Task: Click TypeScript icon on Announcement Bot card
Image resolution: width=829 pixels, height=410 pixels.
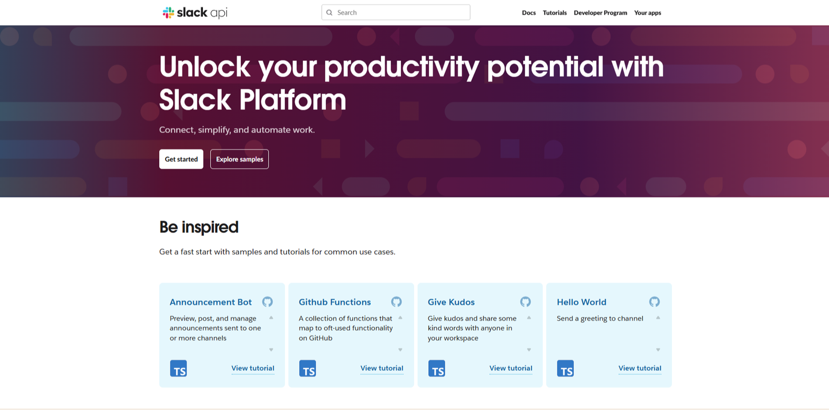Action: 178,369
